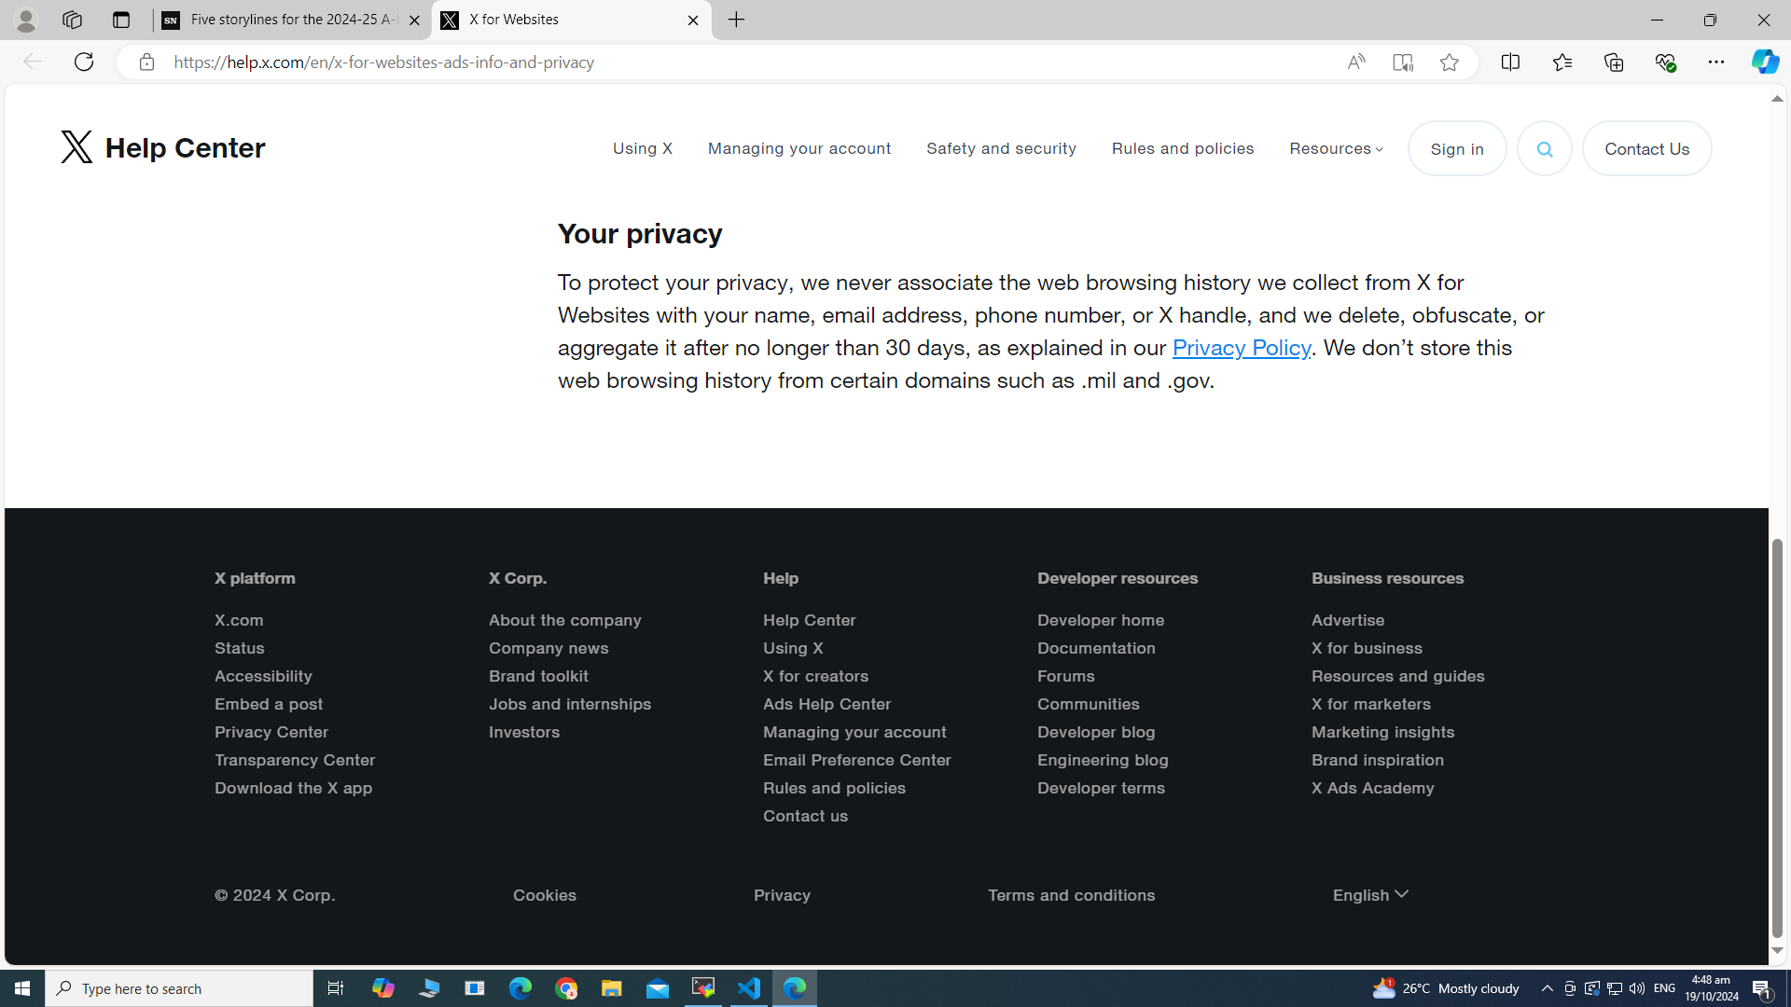Switch to the Five storylines tab
The width and height of the screenshot is (1791, 1007).
pyautogui.click(x=280, y=20)
